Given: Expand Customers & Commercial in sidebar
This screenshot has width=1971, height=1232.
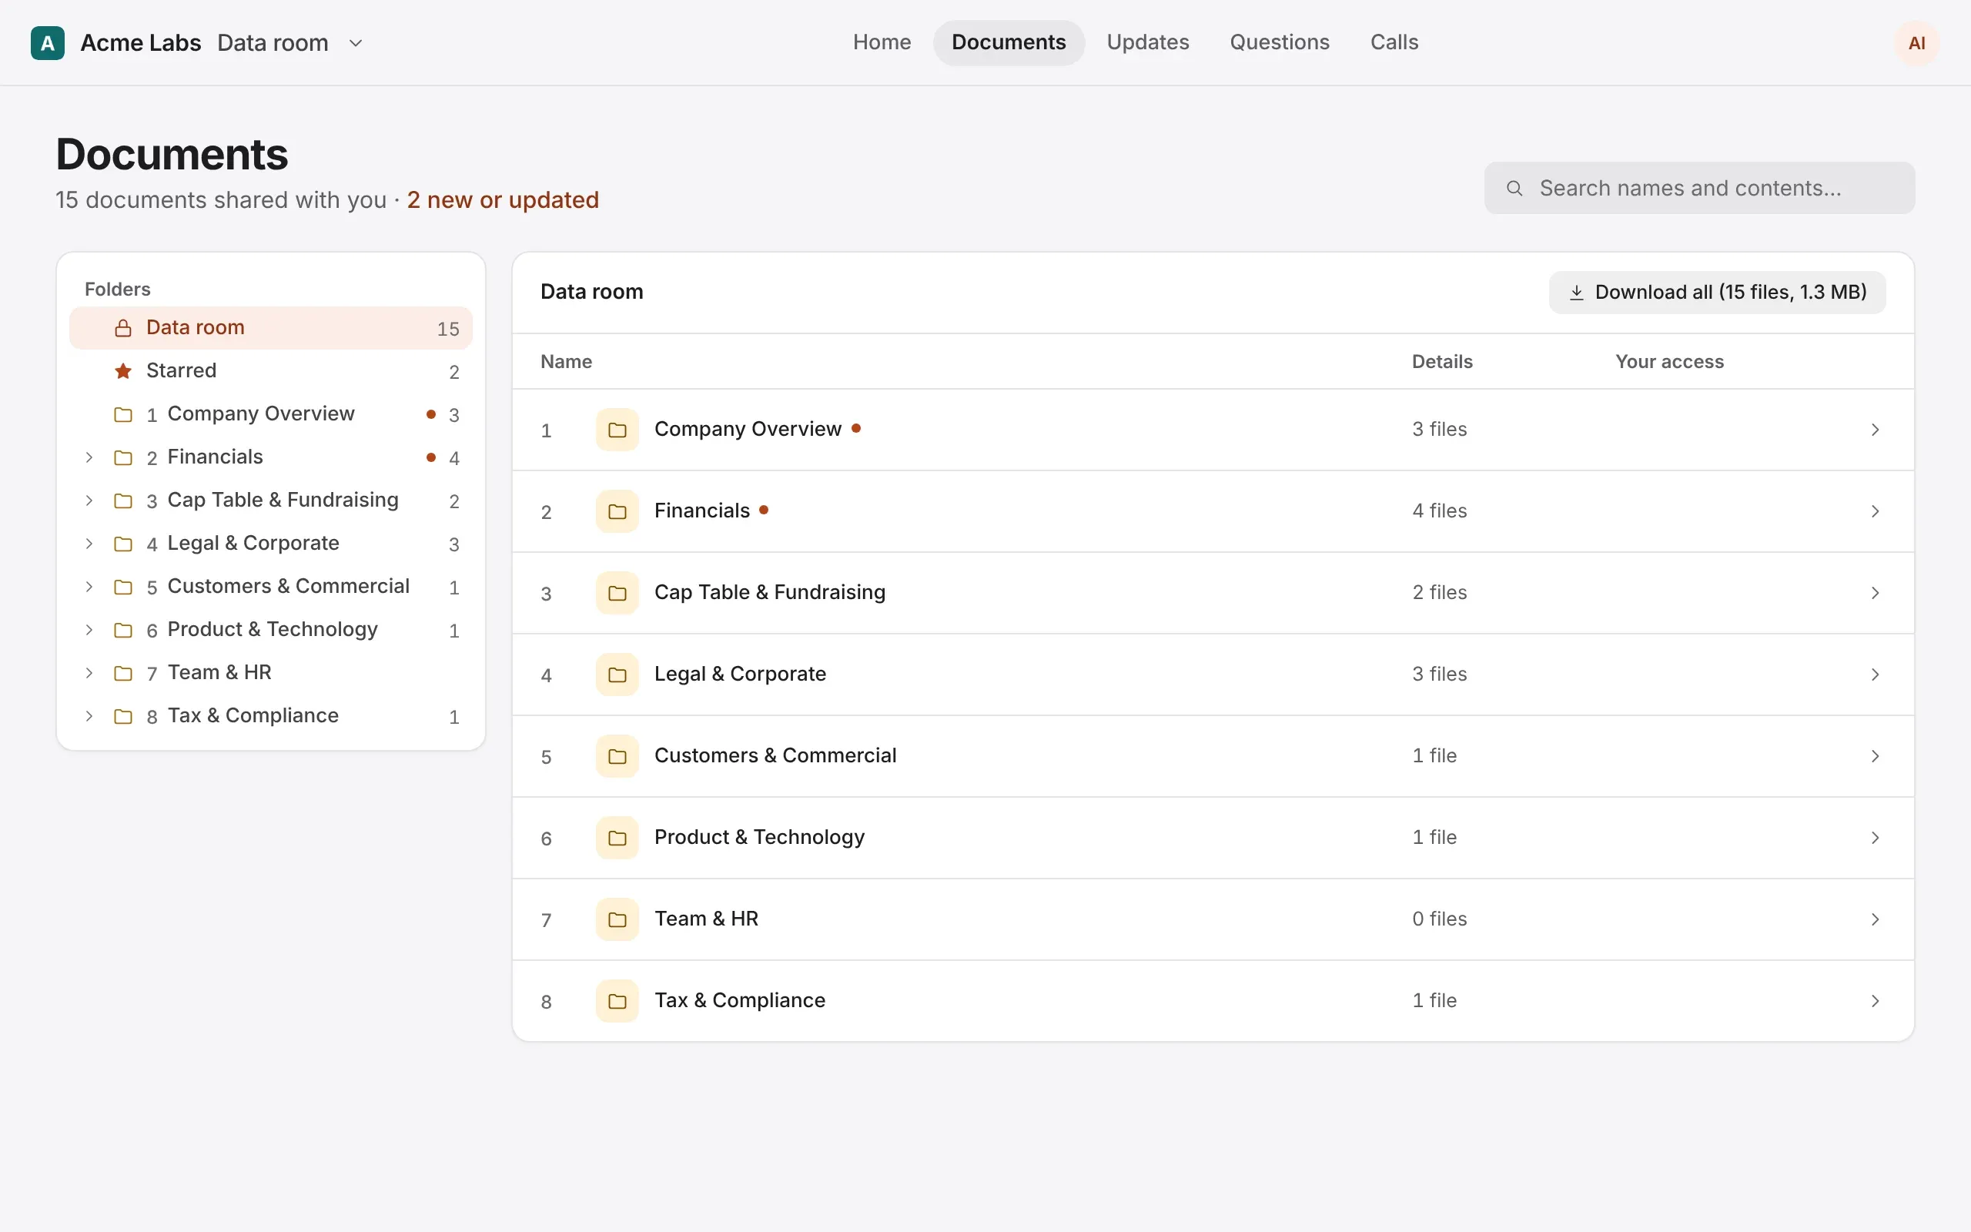Looking at the screenshot, I should tap(89, 587).
